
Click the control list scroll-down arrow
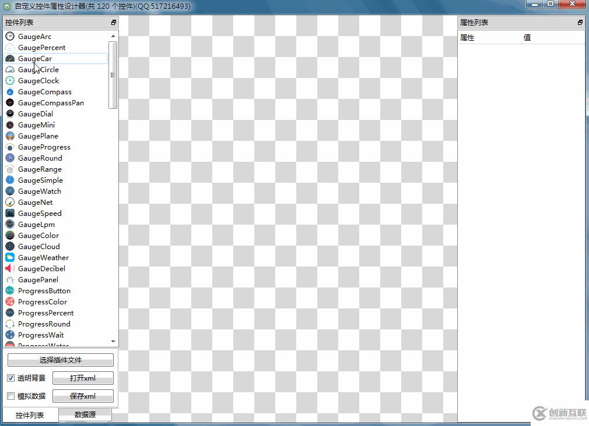pyautogui.click(x=113, y=341)
